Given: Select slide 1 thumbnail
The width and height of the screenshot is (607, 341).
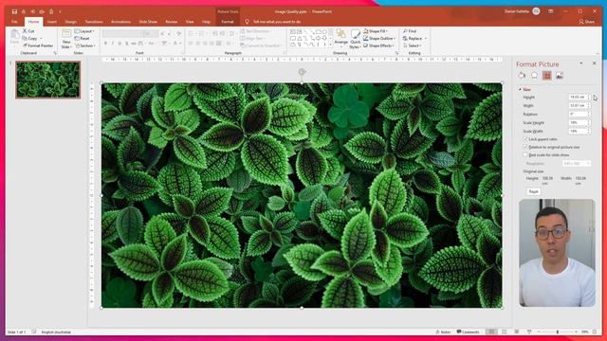Looking at the screenshot, I should [x=48, y=80].
